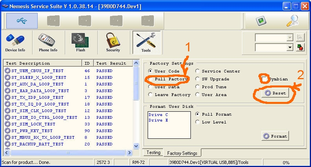Sort by ID column header
The width and height of the screenshot is (311, 167).
click(88, 63)
